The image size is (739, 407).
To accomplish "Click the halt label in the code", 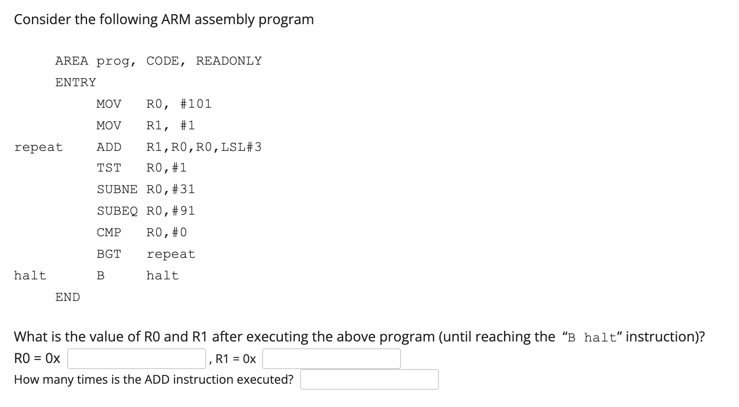I will click(x=30, y=275).
